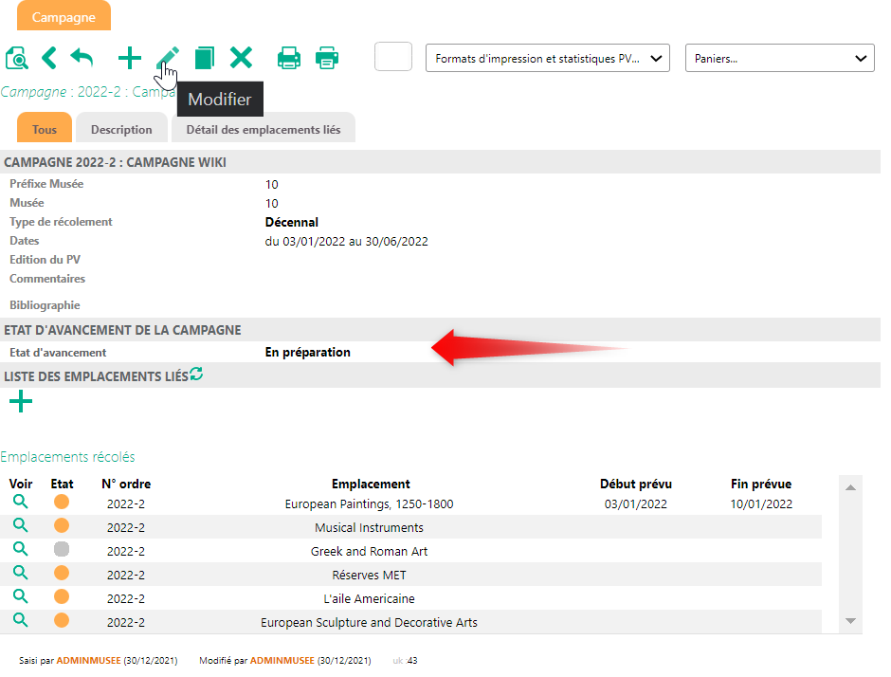Add a new campaign with toolbar plus
This screenshot has width=891, height=677.
coord(129,59)
